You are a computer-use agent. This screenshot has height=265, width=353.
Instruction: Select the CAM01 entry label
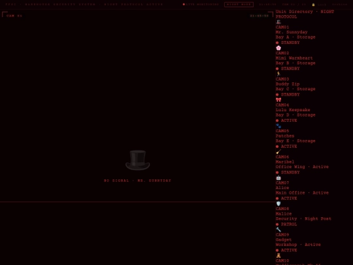point(282,27)
